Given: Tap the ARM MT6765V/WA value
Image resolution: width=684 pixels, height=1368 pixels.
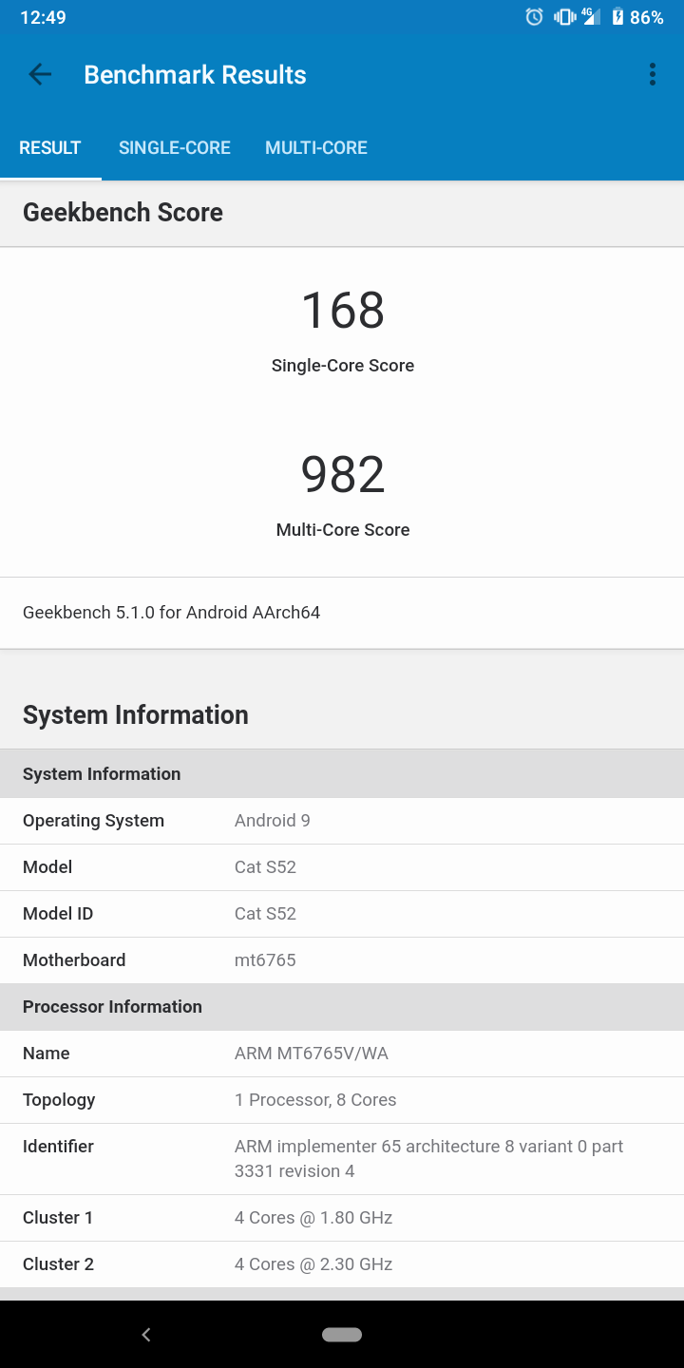Looking at the screenshot, I should tap(312, 1054).
